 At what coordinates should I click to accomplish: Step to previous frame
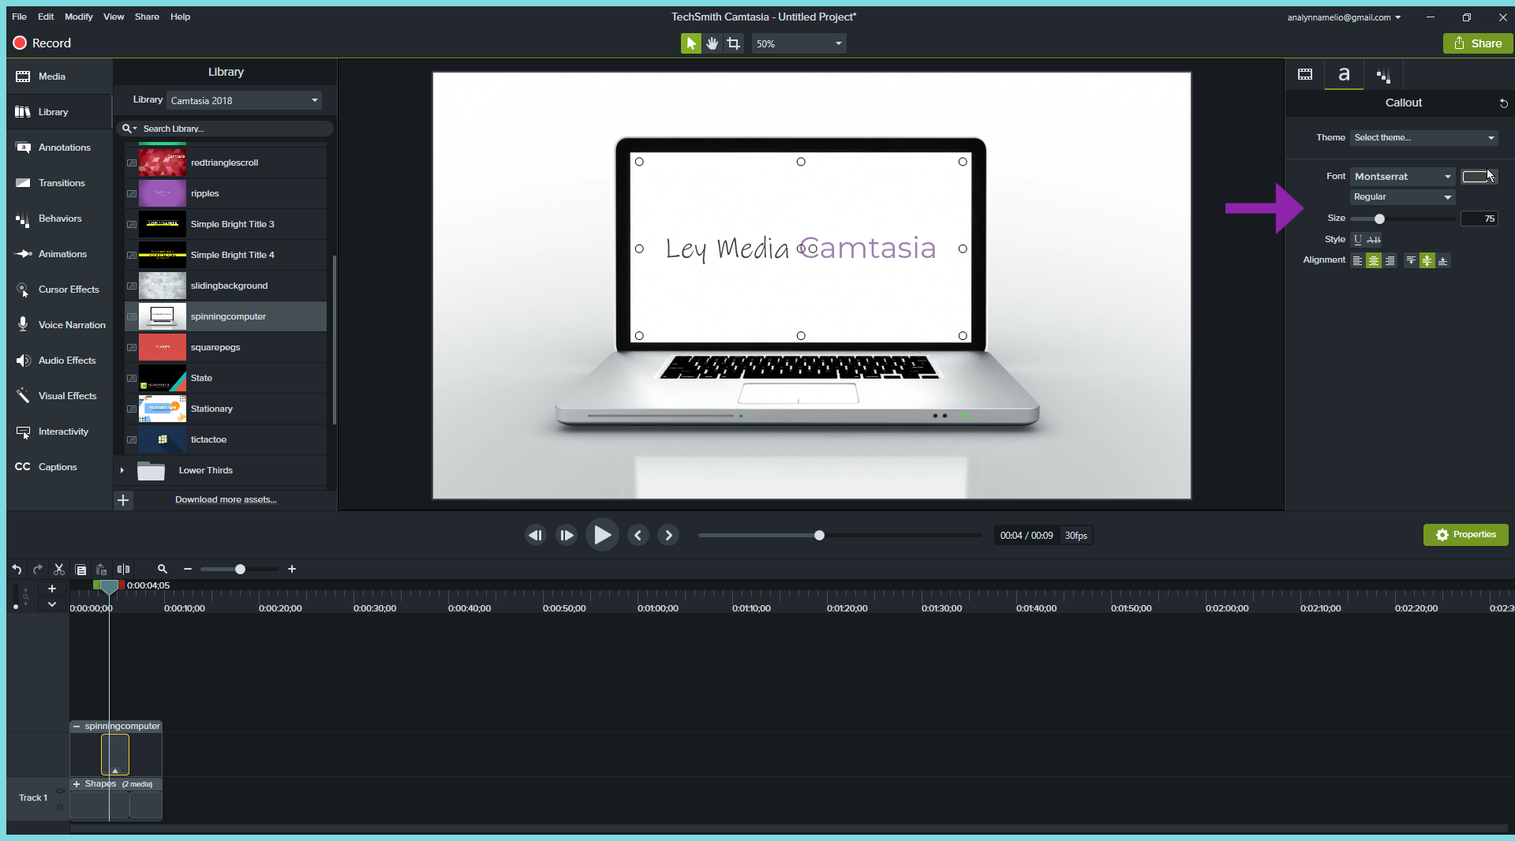[x=536, y=535]
